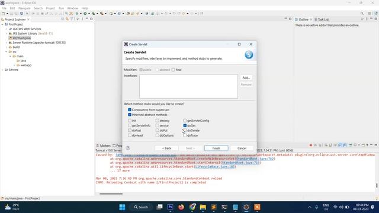Expand the webapp folder
Viewport: 379px width, 213px height.
point(14,65)
